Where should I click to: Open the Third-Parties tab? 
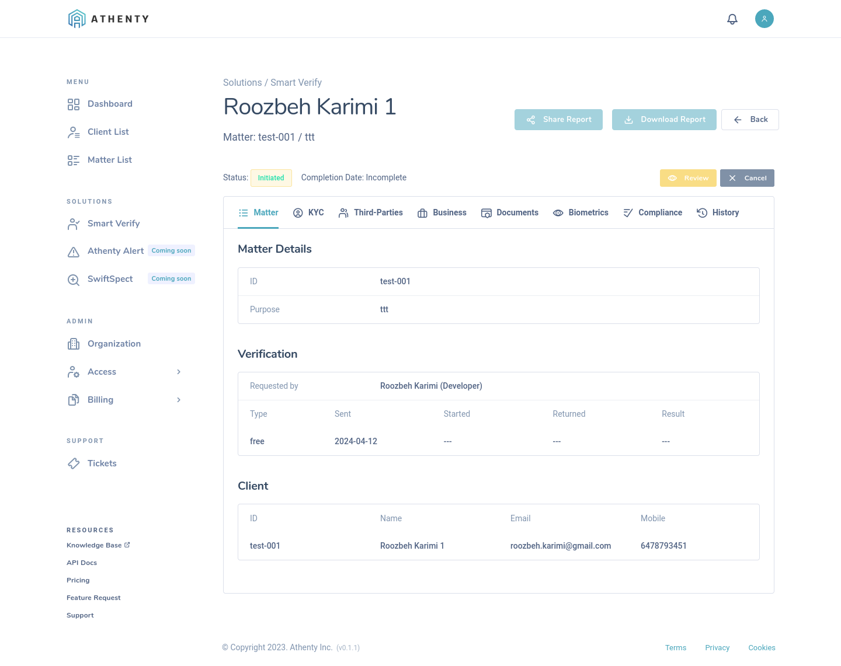point(371,213)
